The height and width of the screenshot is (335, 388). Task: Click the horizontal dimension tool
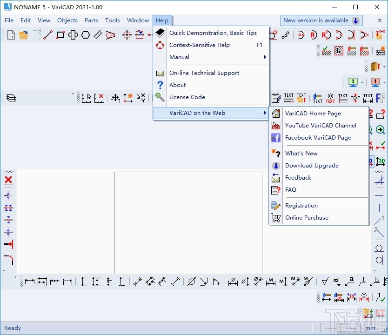pos(30,281)
